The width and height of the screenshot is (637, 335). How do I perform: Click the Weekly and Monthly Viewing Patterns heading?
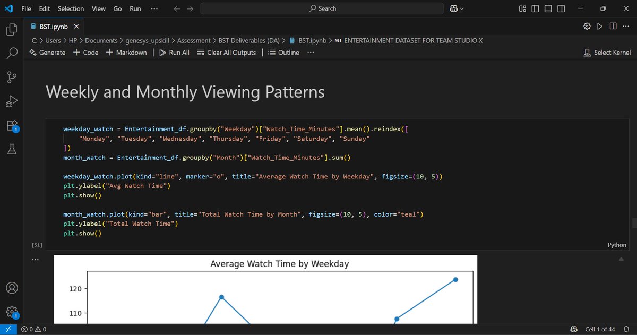point(185,92)
